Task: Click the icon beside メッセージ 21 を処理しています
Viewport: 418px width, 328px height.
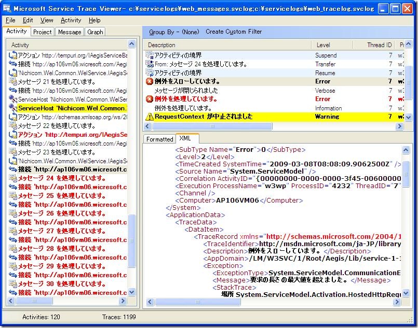Action: click(x=13, y=81)
